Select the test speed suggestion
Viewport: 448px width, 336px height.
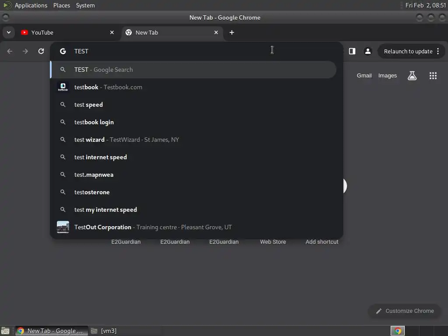(x=193, y=105)
